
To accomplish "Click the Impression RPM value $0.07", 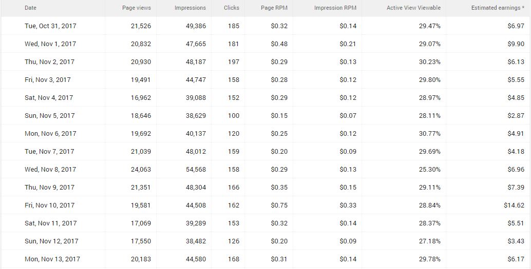I will click(348, 116).
